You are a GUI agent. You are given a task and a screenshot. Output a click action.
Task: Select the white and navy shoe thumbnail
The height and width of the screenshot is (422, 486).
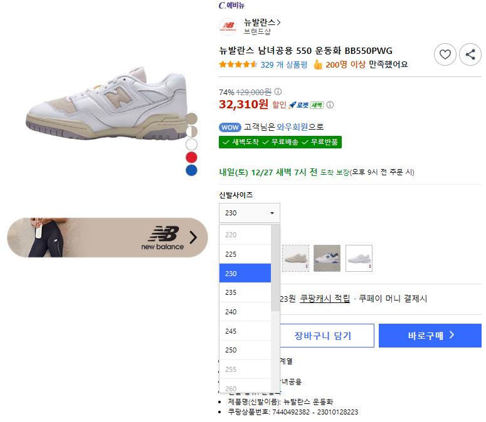pyautogui.click(x=327, y=258)
